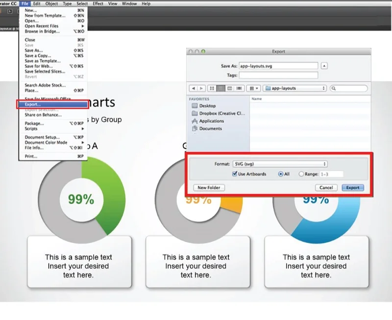
Task: Go back in Export dialog navigation
Action: 193,88
